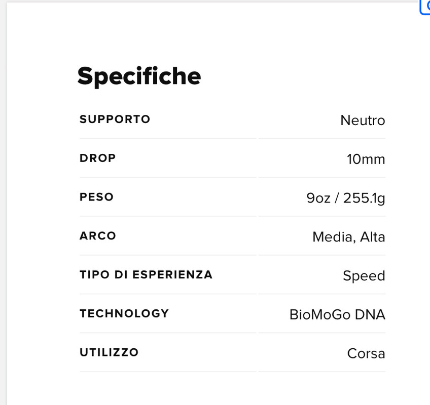Click the BioMoGo DNA technology value
The height and width of the screenshot is (405, 430).
point(337,315)
